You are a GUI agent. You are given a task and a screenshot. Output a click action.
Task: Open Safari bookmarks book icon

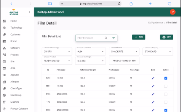pyautogui.click(x=50, y=4)
